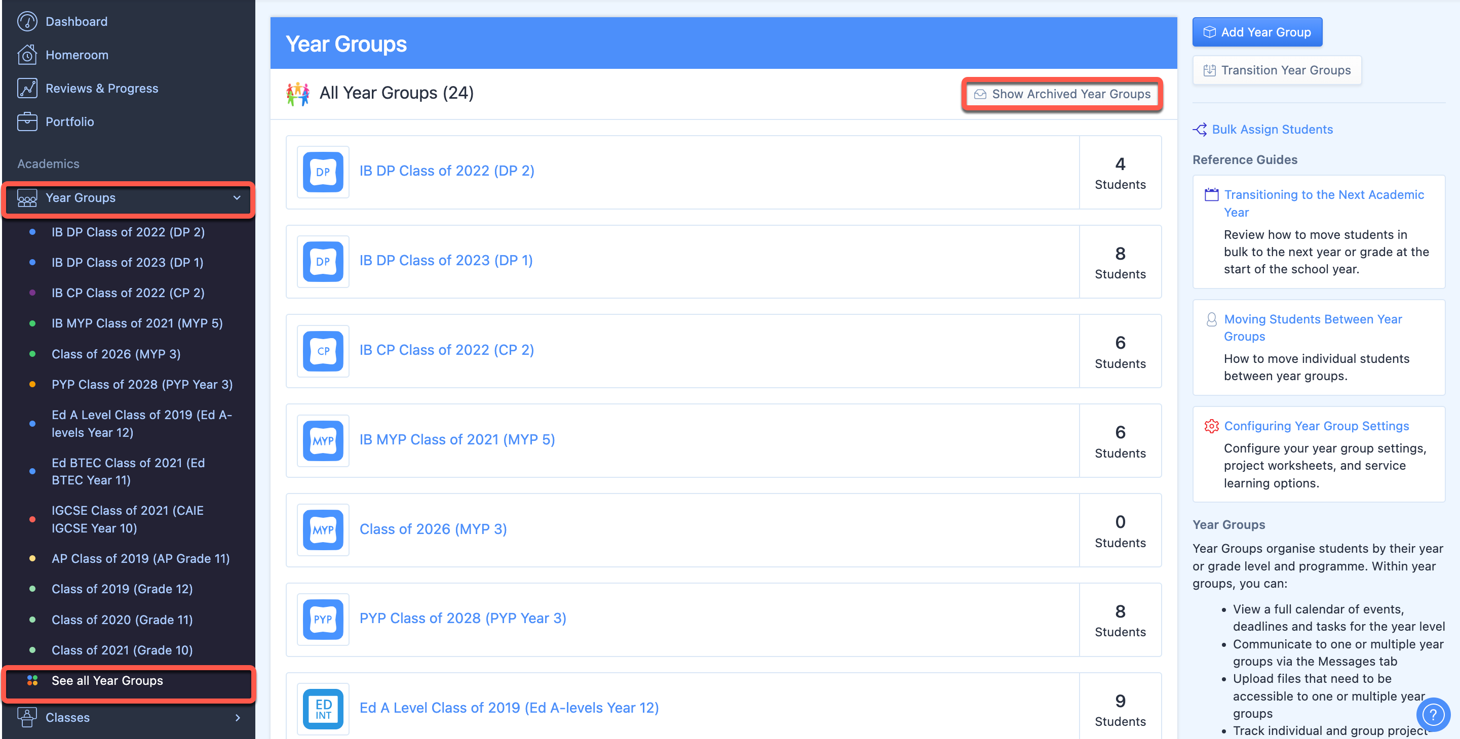
Task: Select IGCSE Class of 2021 in sidebar
Action: (128, 519)
